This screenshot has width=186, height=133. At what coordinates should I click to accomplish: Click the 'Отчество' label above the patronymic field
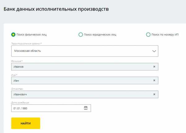(17, 89)
